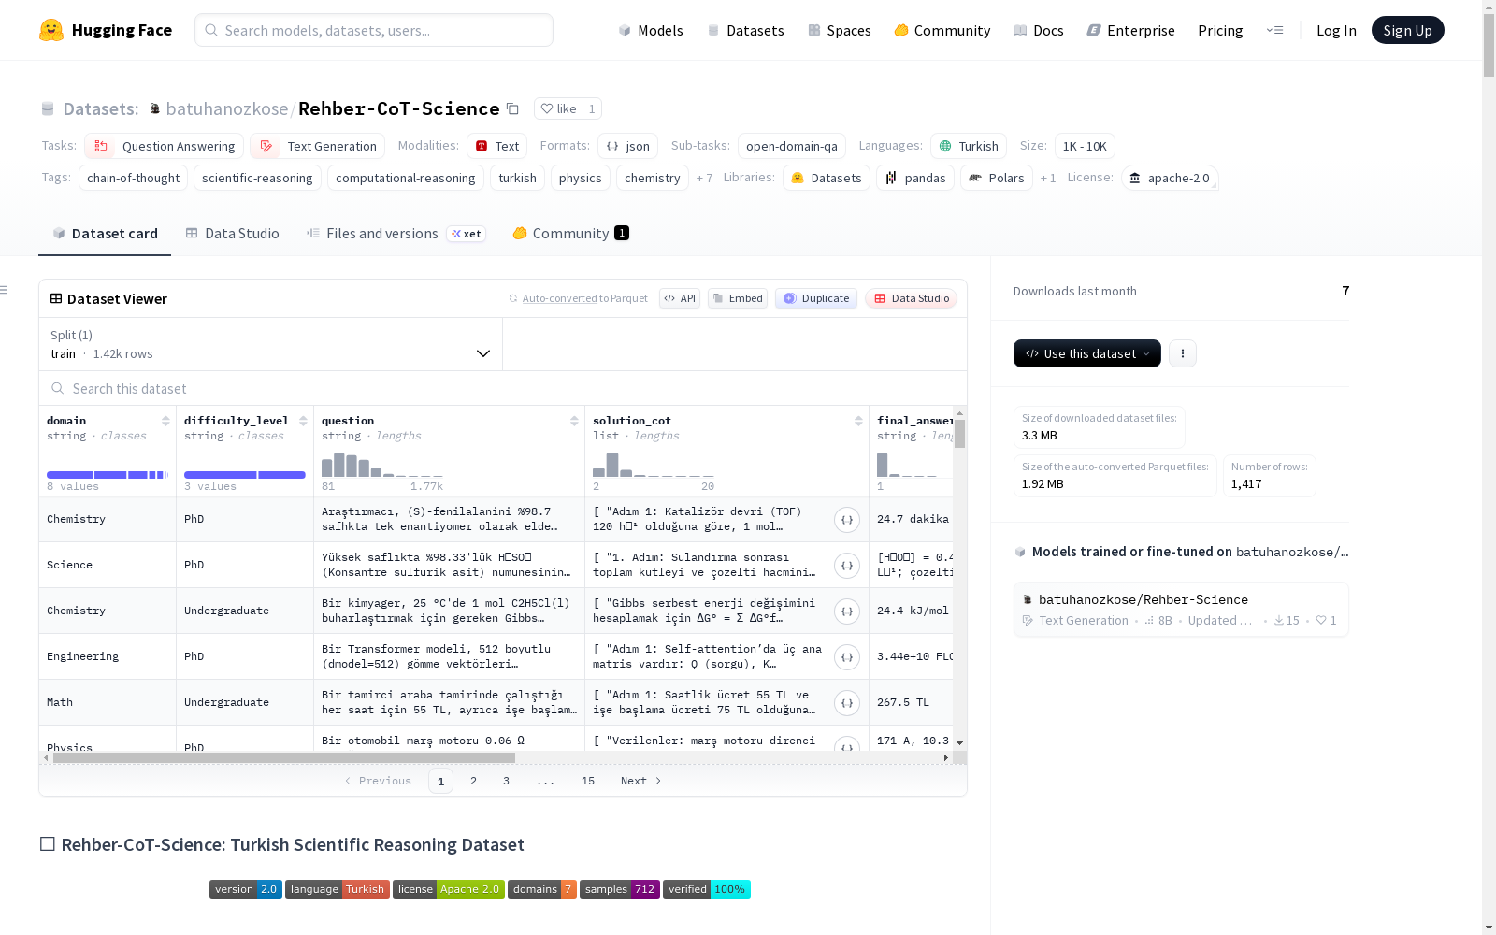
Task: Click the domain column distribution bar
Action: coord(107,475)
